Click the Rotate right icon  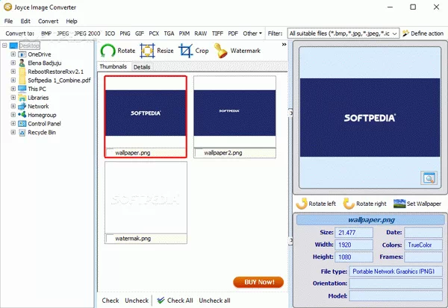pyautogui.click(x=346, y=203)
